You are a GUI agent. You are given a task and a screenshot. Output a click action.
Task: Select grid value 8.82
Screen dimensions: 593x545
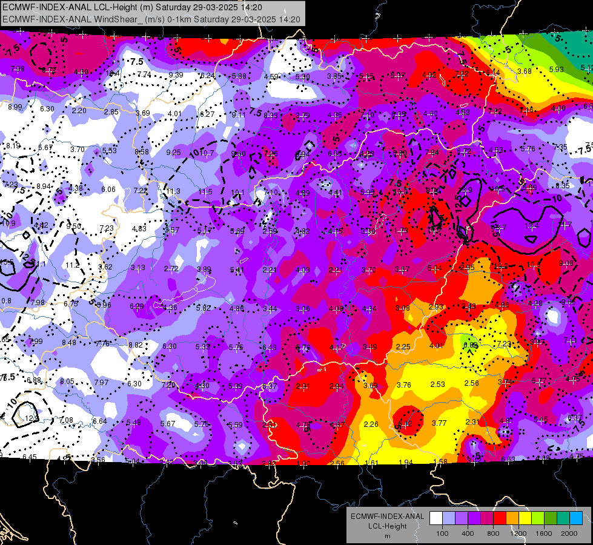tap(136, 345)
